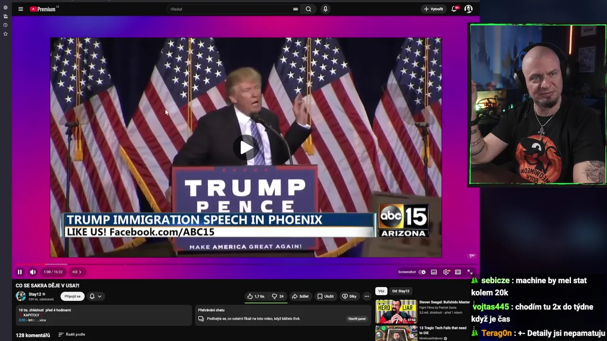Screen dimensions: 607x341
Task: Click the second browser sidebar icon
Action: tap(5, 16)
